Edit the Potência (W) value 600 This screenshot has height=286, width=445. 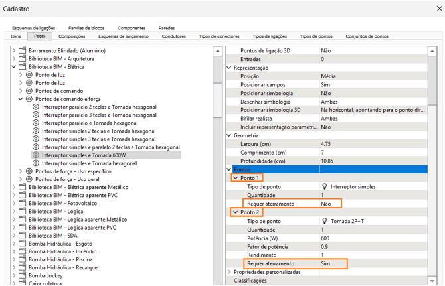pyautogui.click(x=325, y=238)
